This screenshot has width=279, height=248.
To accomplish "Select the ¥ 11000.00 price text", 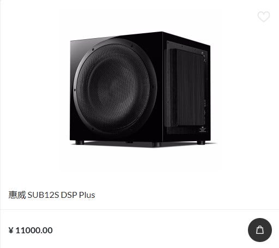I will pyautogui.click(x=31, y=231).
